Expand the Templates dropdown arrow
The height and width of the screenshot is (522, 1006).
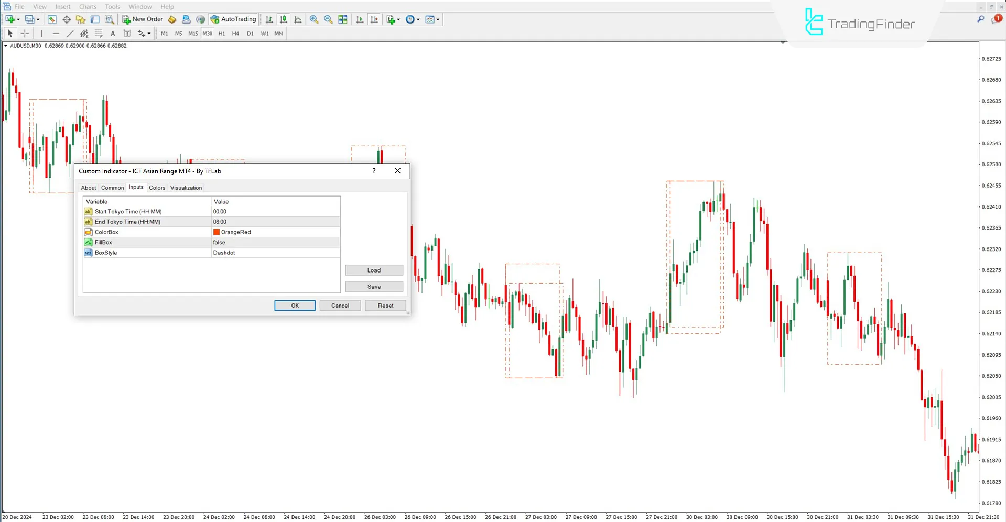(438, 19)
